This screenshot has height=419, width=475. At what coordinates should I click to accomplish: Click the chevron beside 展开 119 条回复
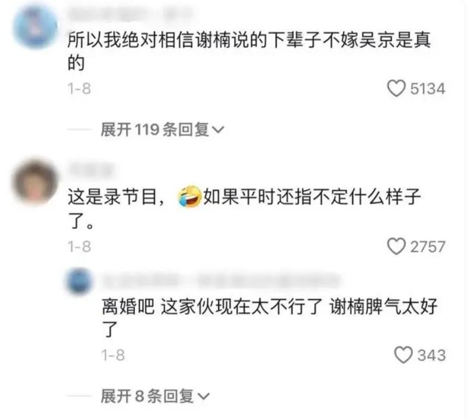[x=218, y=130]
